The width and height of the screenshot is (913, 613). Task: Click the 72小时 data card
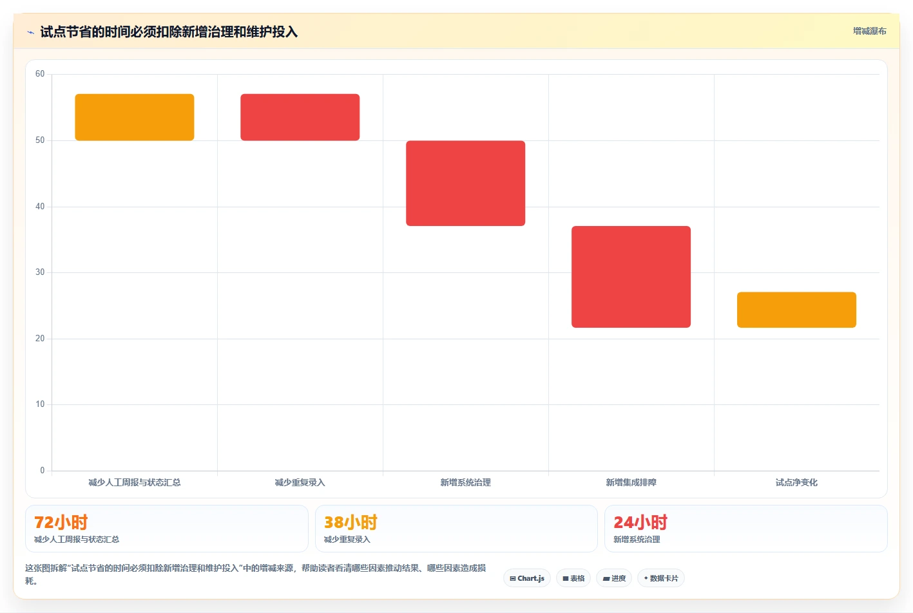pyautogui.click(x=167, y=529)
